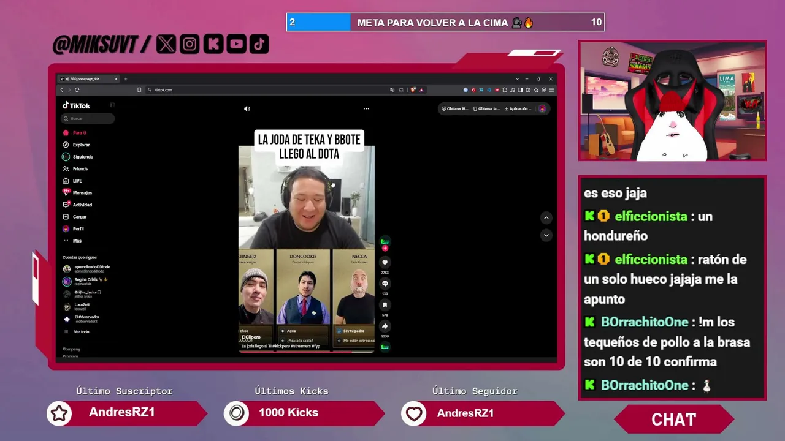The image size is (785, 441).
Task: Open the Cargar upload page
Action: [x=75, y=217]
